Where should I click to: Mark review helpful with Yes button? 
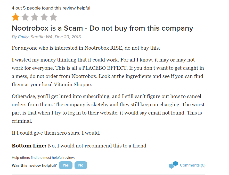click(x=66, y=165)
